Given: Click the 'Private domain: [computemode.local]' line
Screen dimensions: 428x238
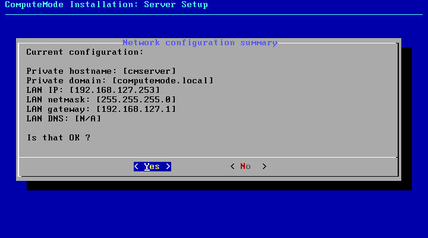Looking at the screenshot, I should [120, 80].
